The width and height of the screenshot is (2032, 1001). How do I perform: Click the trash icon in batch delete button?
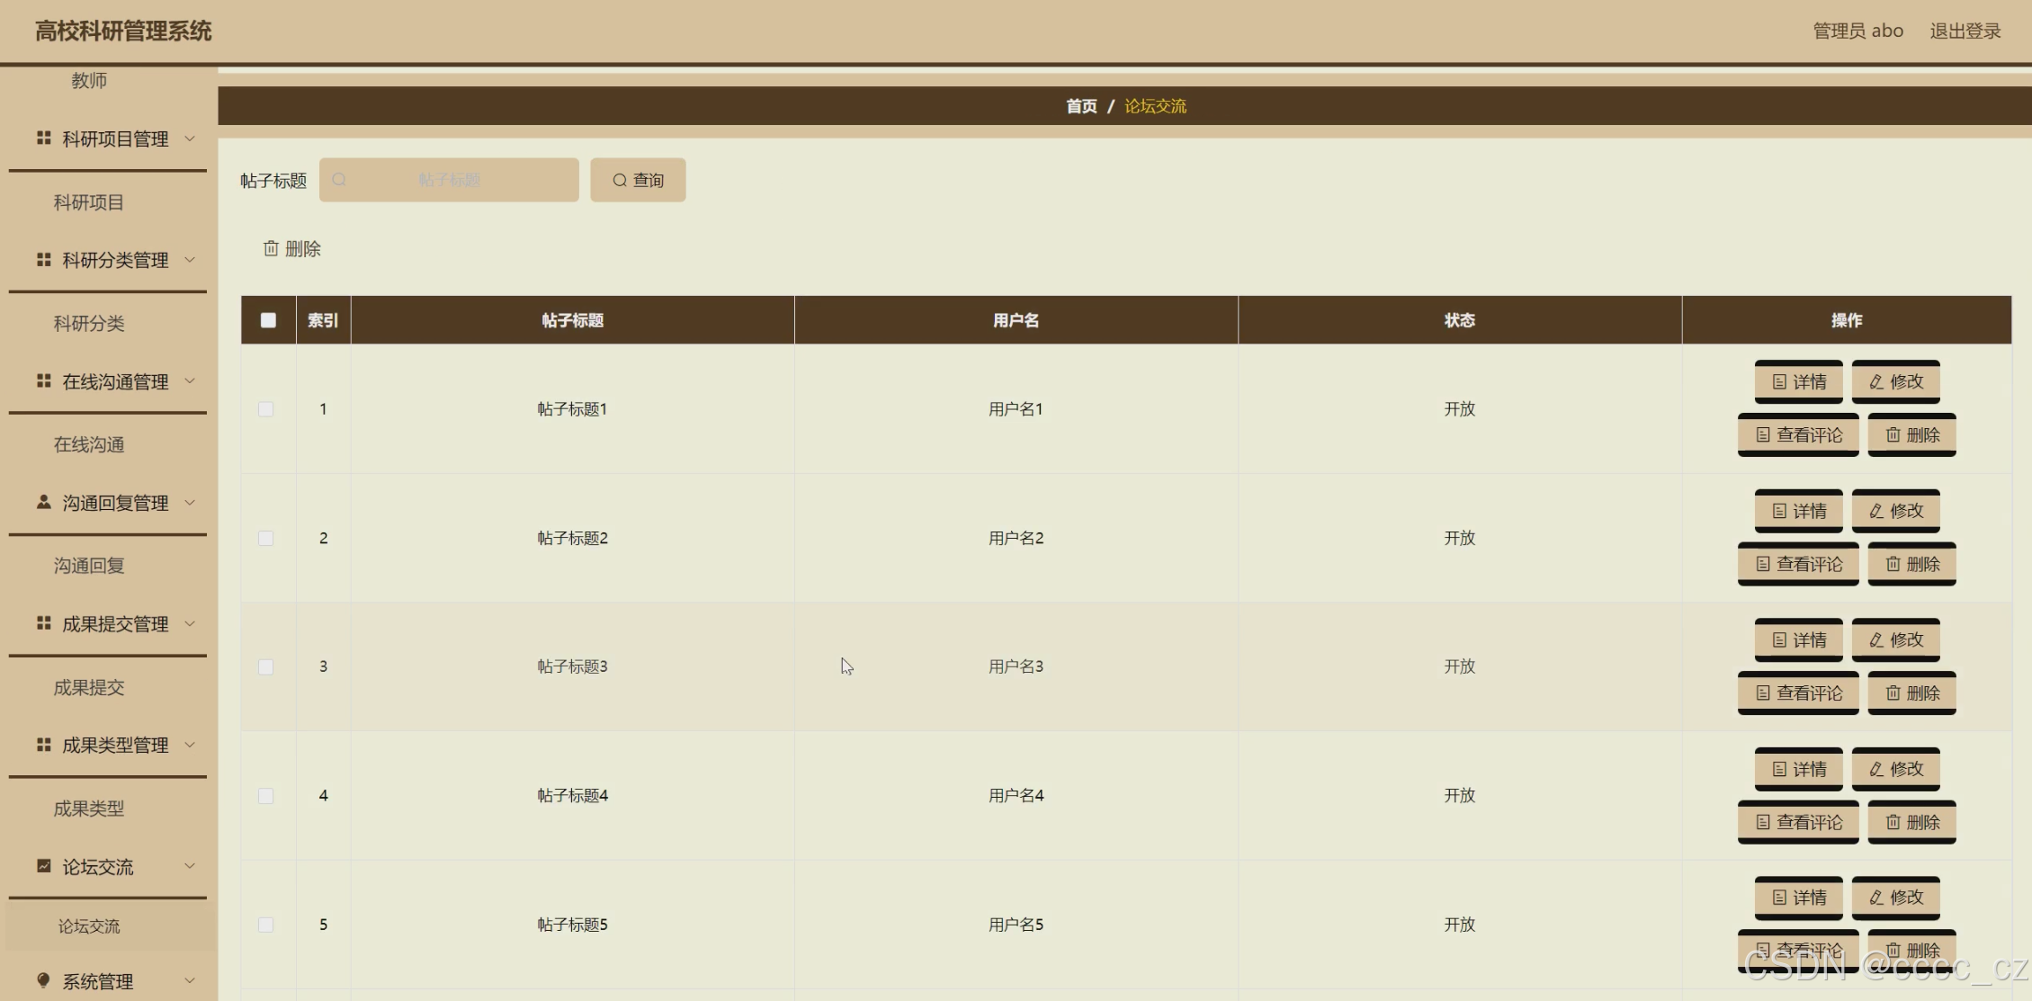click(270, 248)
